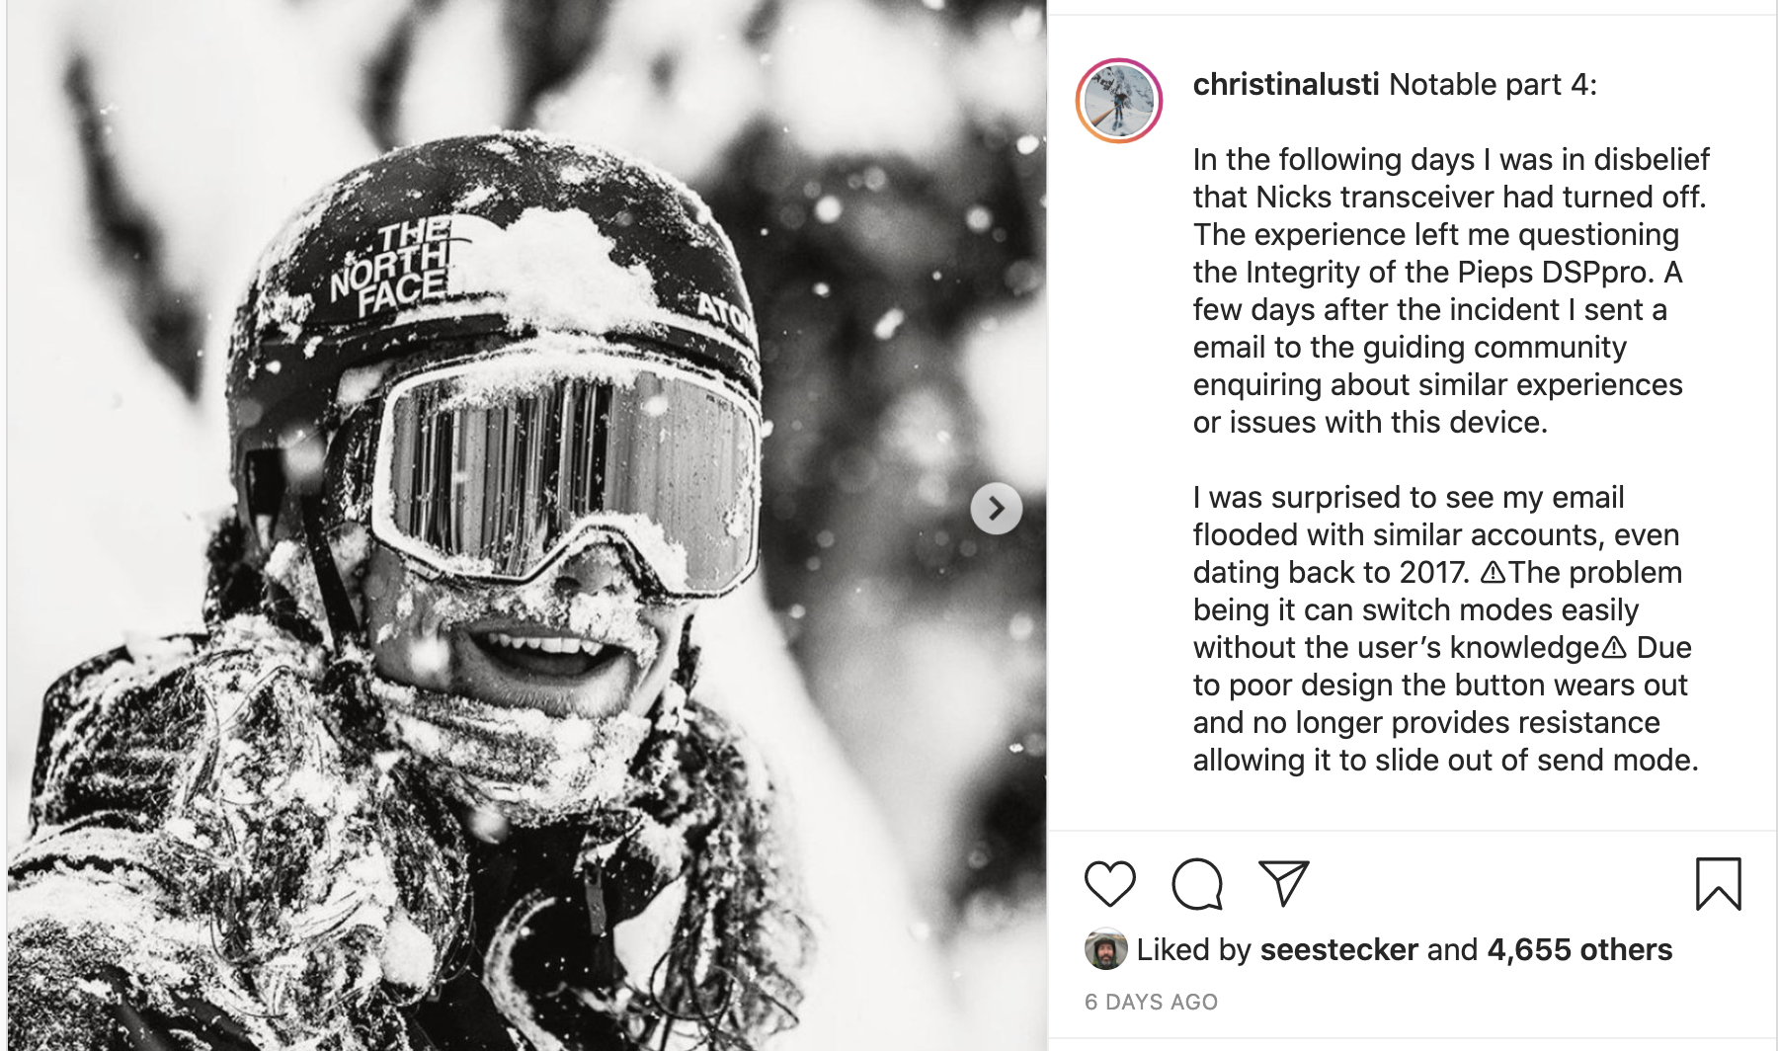Click the warning emoji before "The problem"
Screen dimensions: 1778x1051
click(x=1493, y=572)
